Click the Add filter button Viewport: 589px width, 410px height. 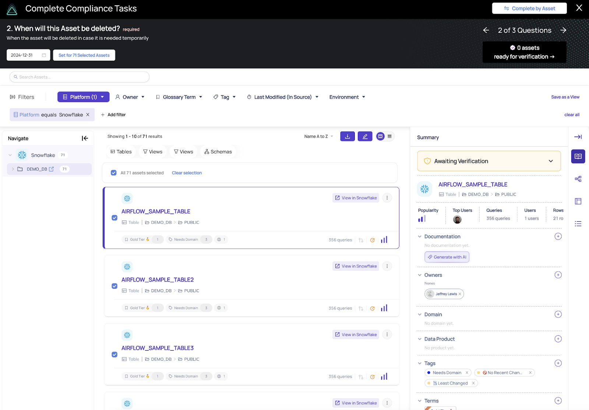pyautogui.click(x=113, y=115)
